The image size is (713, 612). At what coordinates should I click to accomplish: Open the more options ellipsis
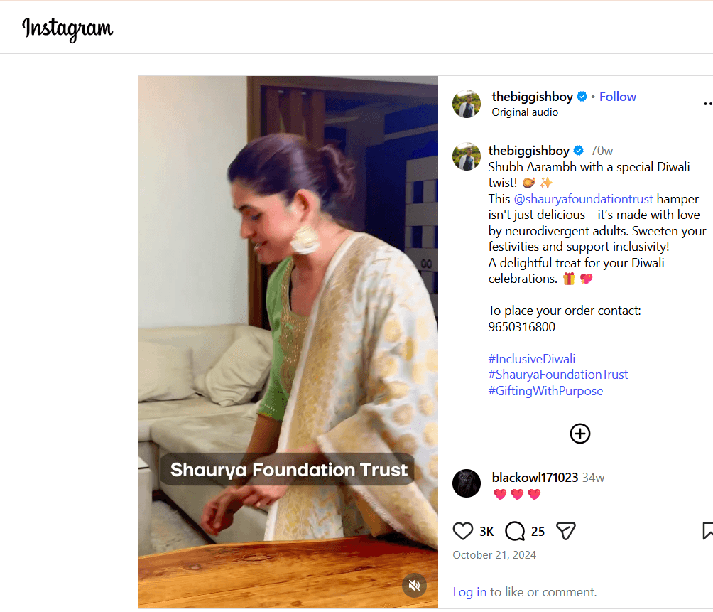[x=707, y=104]
